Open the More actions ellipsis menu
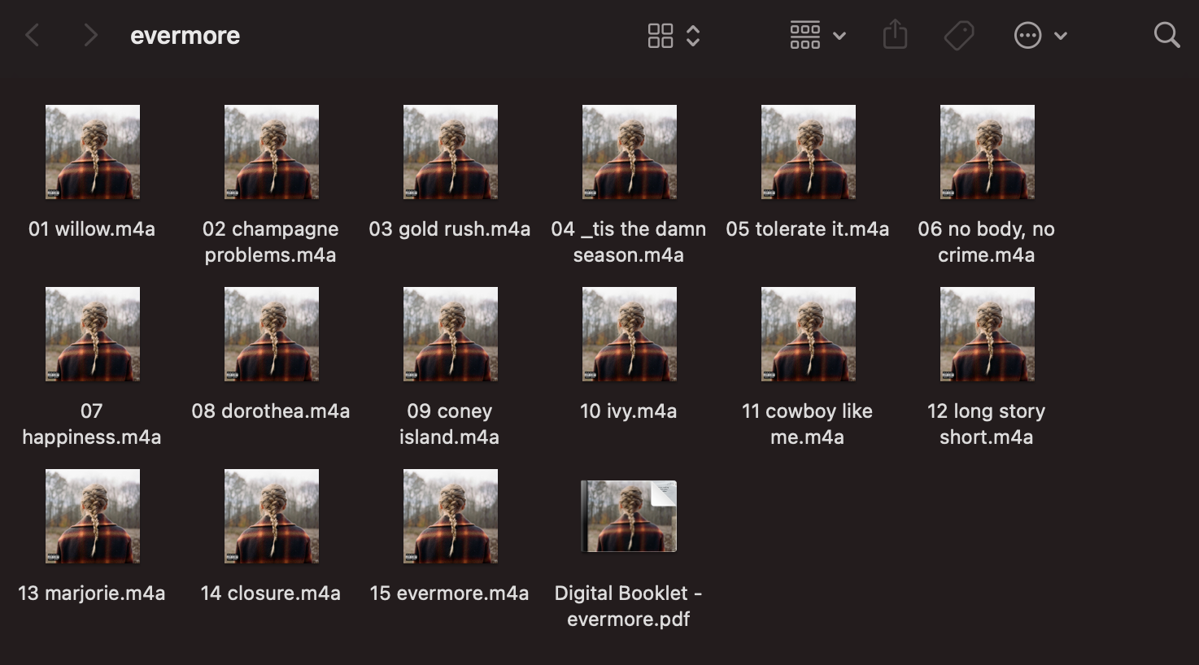1199x665 pixels. pos(1040,36)
